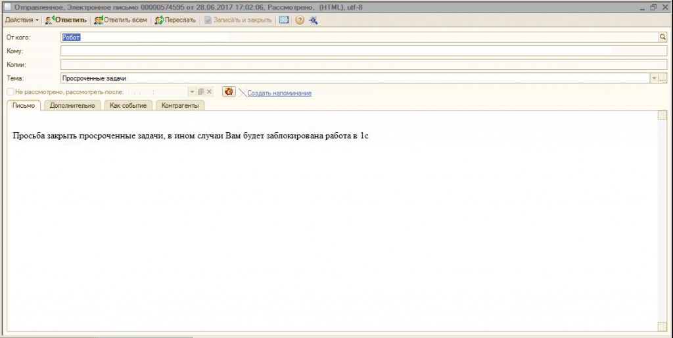This screenshot has width=673, height=338.
Task: Click the Ответить reply button
Action: click(66, 20)
